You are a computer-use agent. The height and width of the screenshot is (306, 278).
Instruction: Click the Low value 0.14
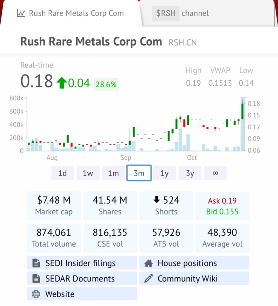pos(246,83)
